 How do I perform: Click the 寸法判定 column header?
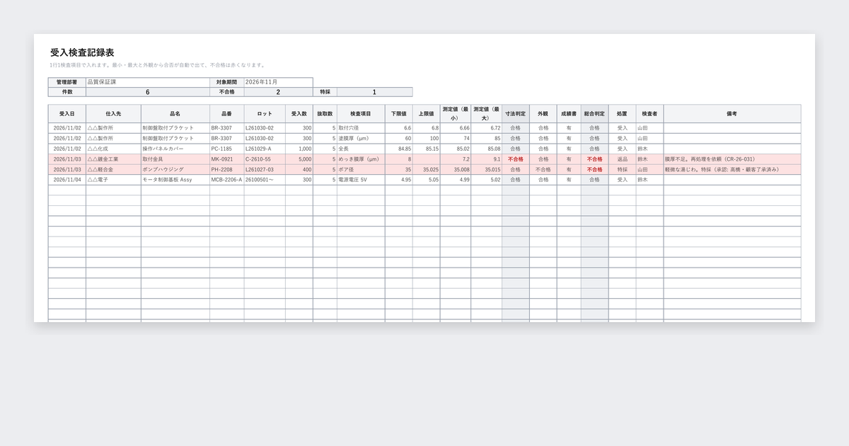tap(515, 113)
